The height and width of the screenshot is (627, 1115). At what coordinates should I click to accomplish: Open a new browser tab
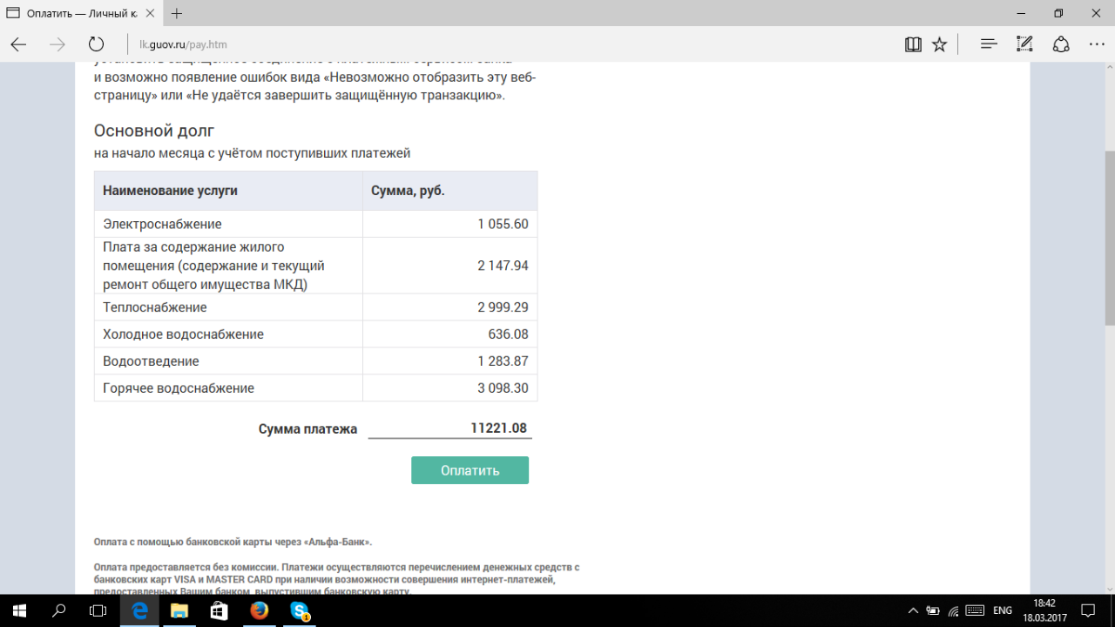pyautogui.click(x=177, y=14)
